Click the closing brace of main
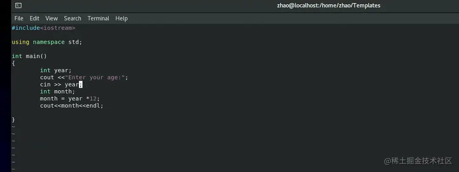459x172 pixels. 13,119
